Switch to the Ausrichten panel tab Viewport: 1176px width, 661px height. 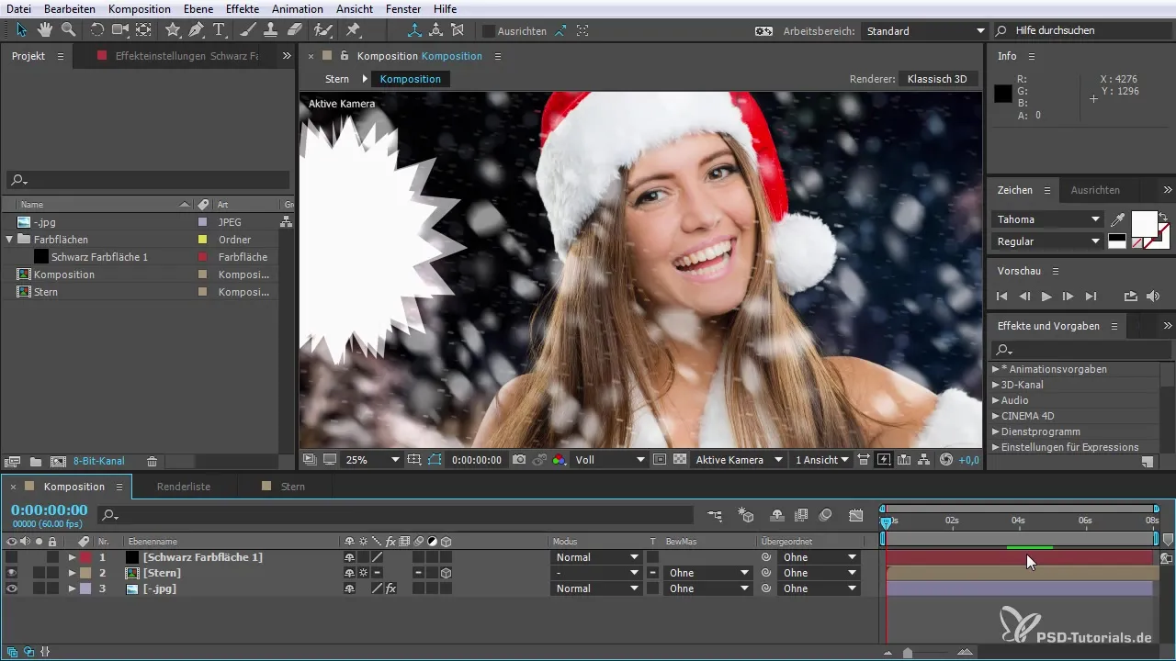tap(1095, 190)
